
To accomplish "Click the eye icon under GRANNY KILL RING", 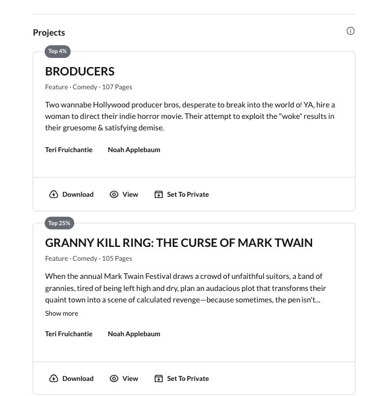I will tap(114, 378).
